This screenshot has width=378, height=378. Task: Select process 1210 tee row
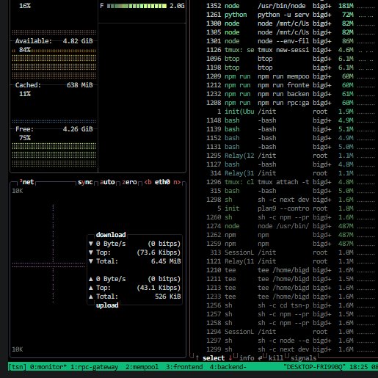290,270
